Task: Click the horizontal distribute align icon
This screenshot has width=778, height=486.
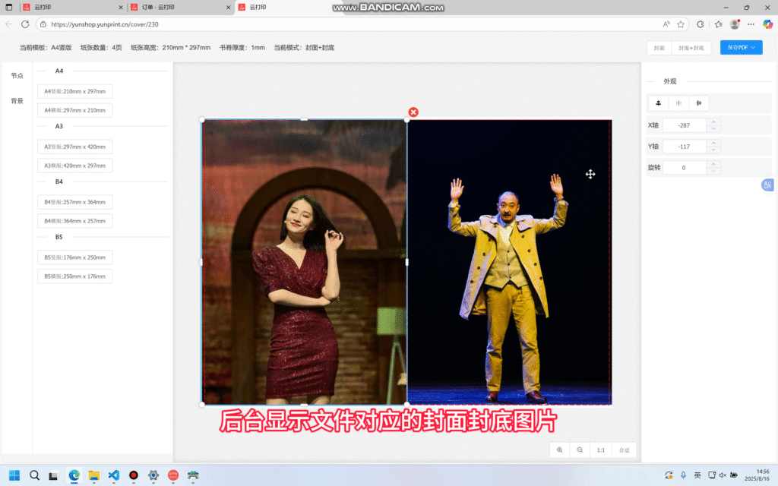Action: coord(699,103)
